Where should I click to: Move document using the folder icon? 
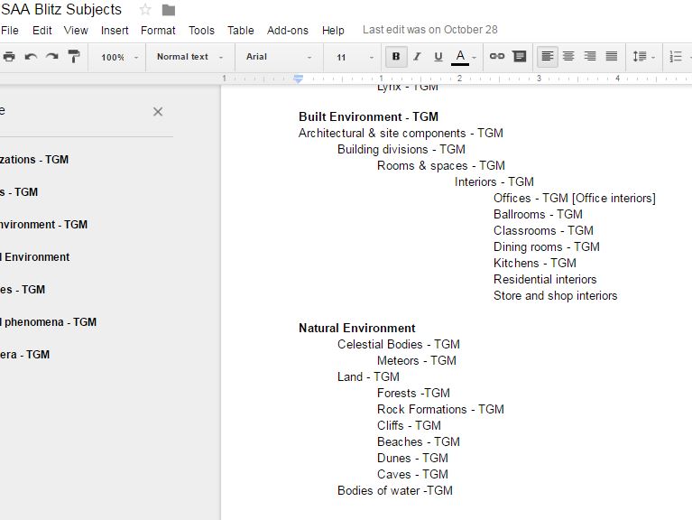168,10
